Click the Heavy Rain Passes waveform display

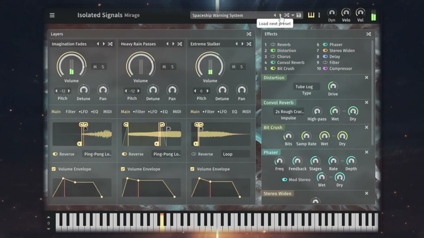click(151, 134)
